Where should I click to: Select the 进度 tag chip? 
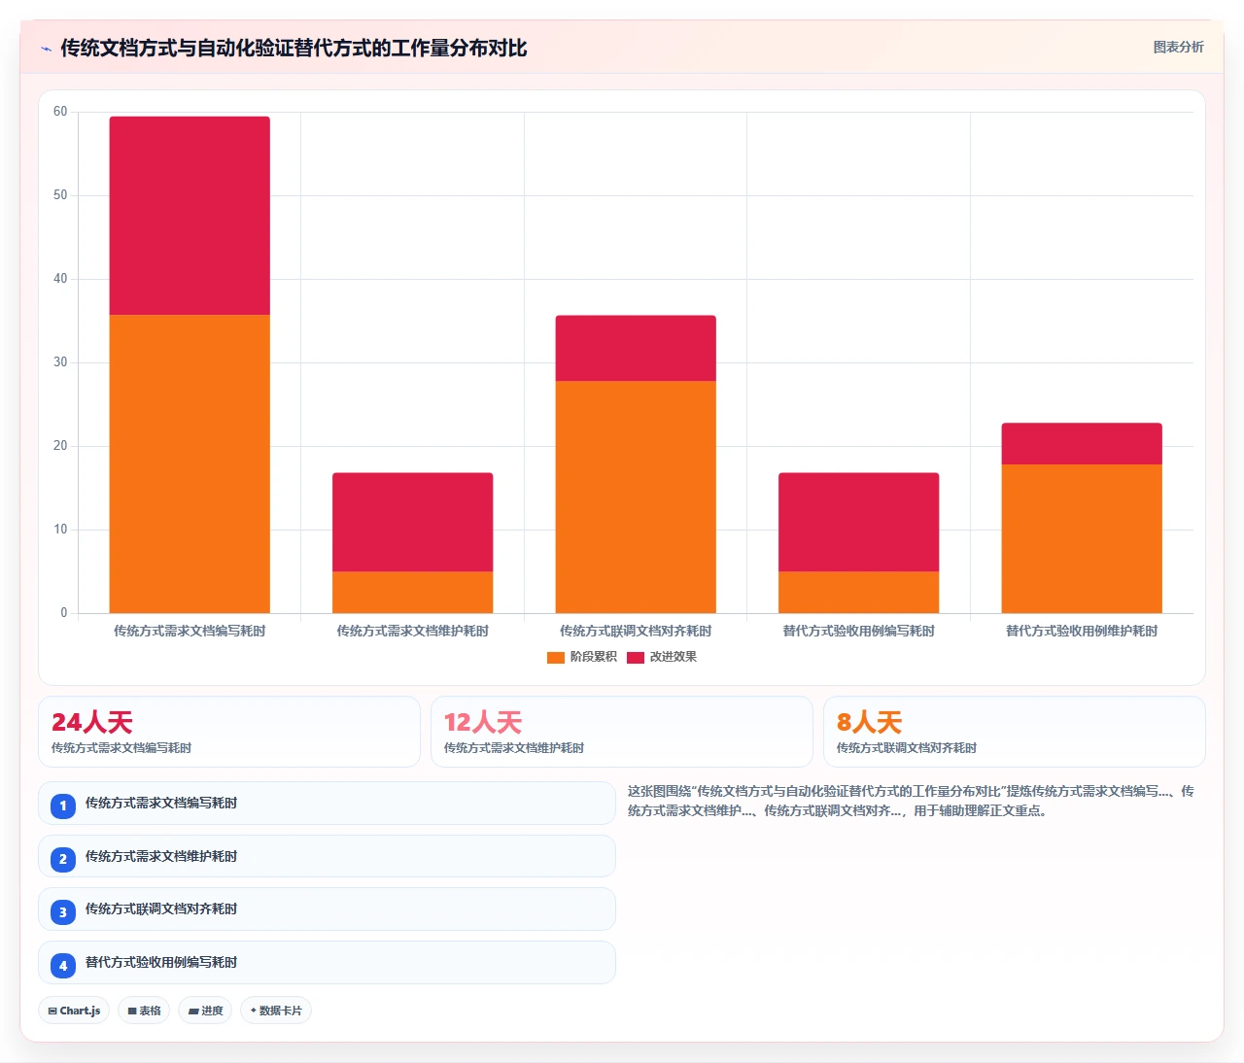click(x=205, y=1011)
